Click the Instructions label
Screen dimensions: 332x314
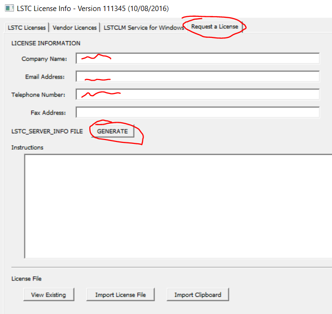[x=27, y=148]
